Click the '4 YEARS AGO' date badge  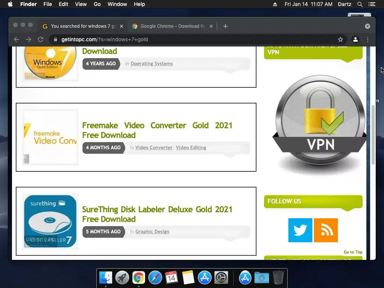coord(101,64)
